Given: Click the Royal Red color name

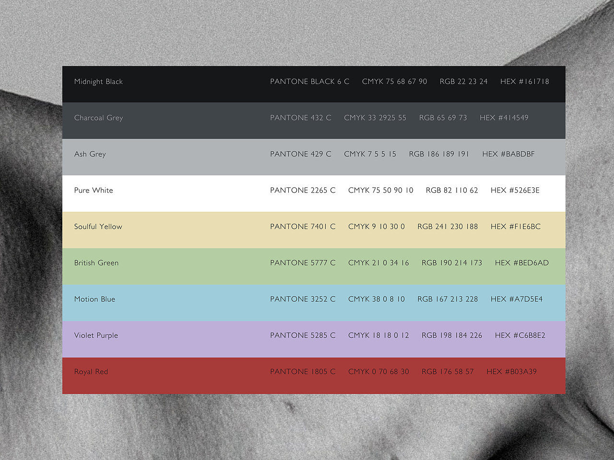Looking at the screenshot, I should click(x=91, y=372).
